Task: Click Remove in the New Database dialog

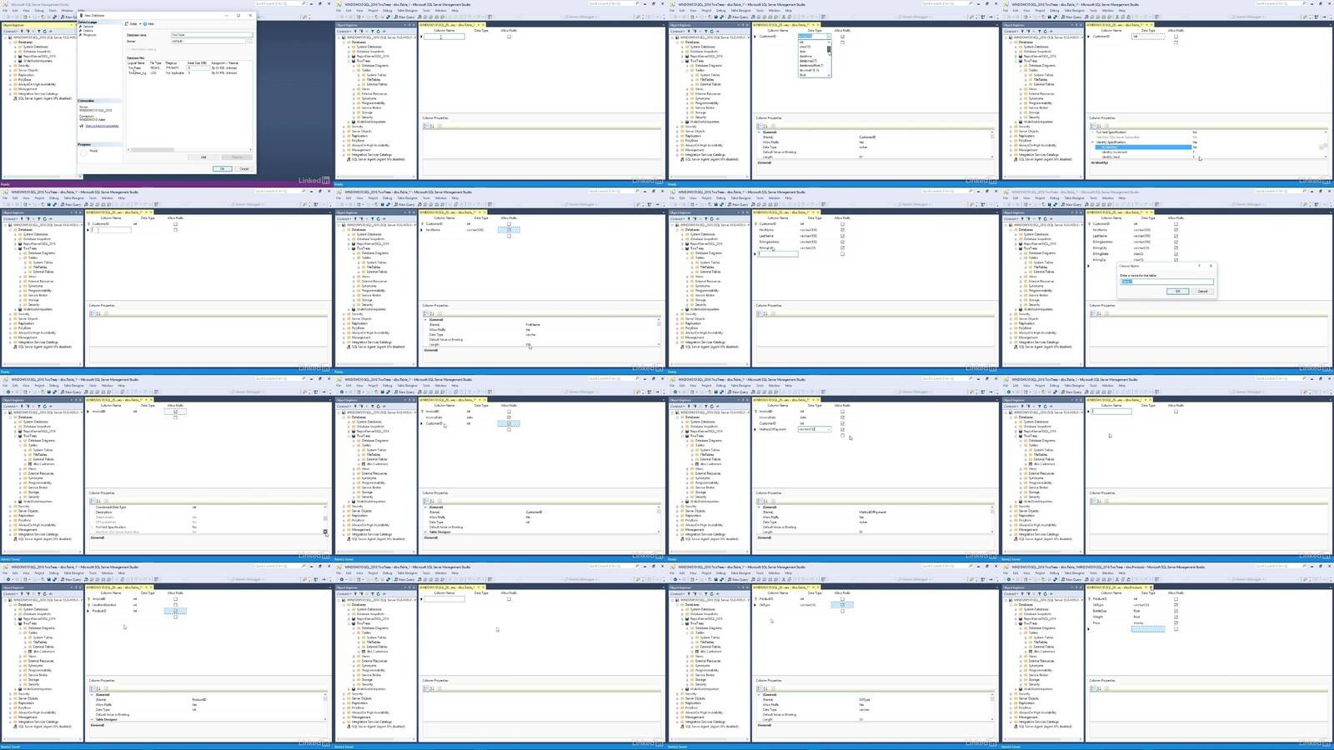Action: coord(237,157)
